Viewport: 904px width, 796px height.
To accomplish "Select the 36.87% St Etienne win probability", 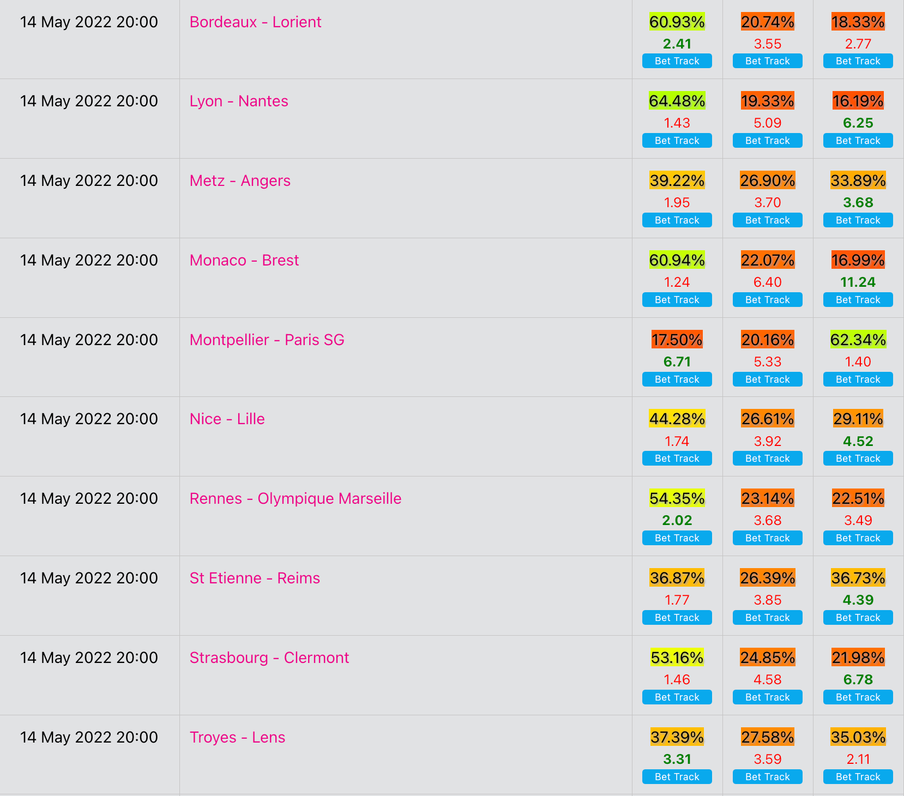I will tap(677, 578).
